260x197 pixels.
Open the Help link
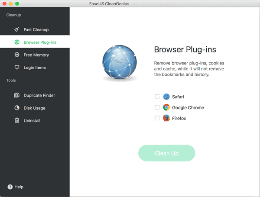pyautogui.click(x=19, y=187)
